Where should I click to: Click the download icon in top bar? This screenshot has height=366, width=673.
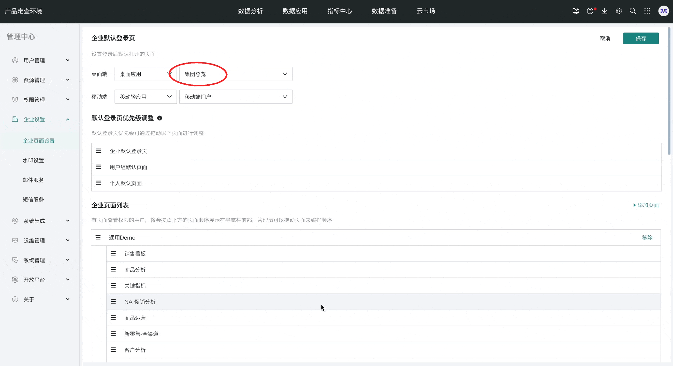tap(604, 11)
